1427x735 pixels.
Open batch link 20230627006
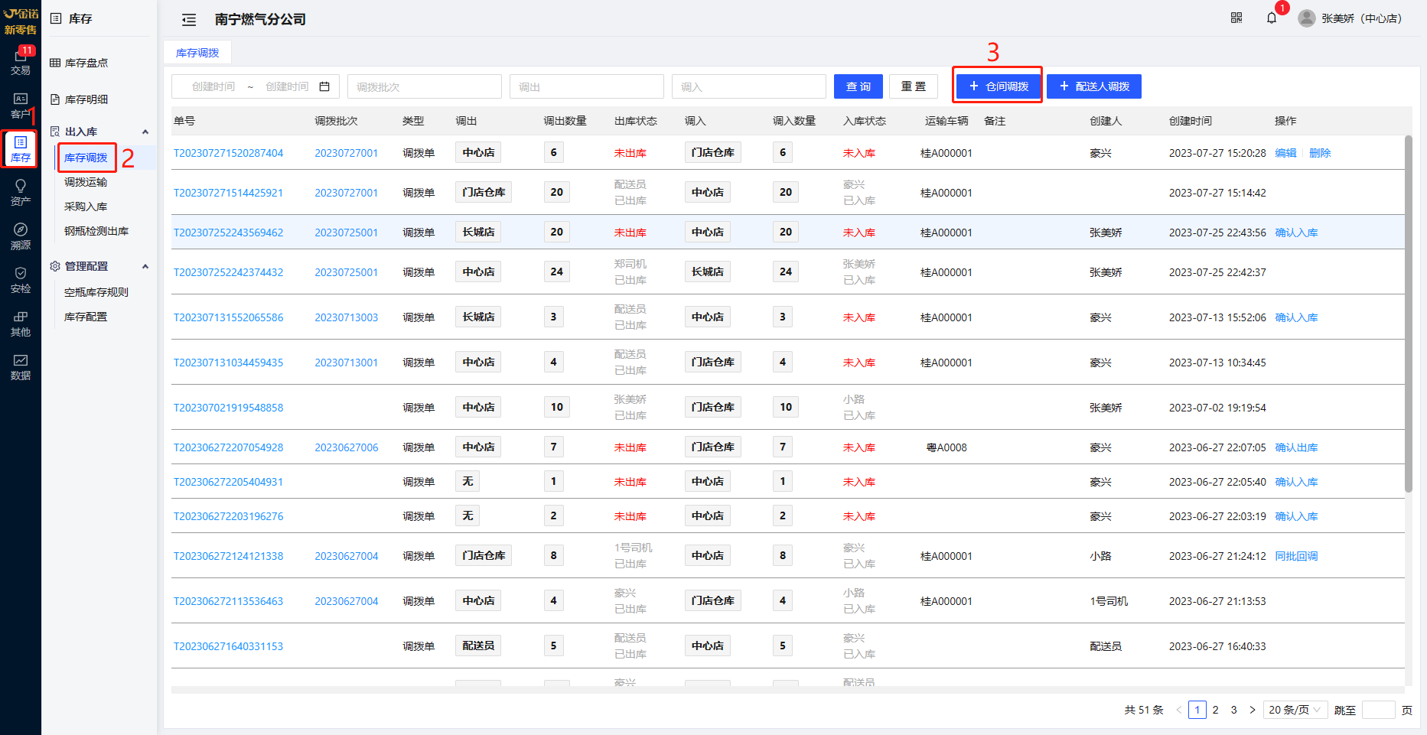[x=346, y=447]
